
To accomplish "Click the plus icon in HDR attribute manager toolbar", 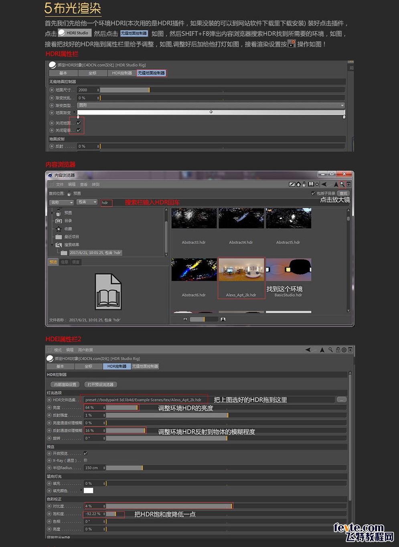I will tap(350, 350).
